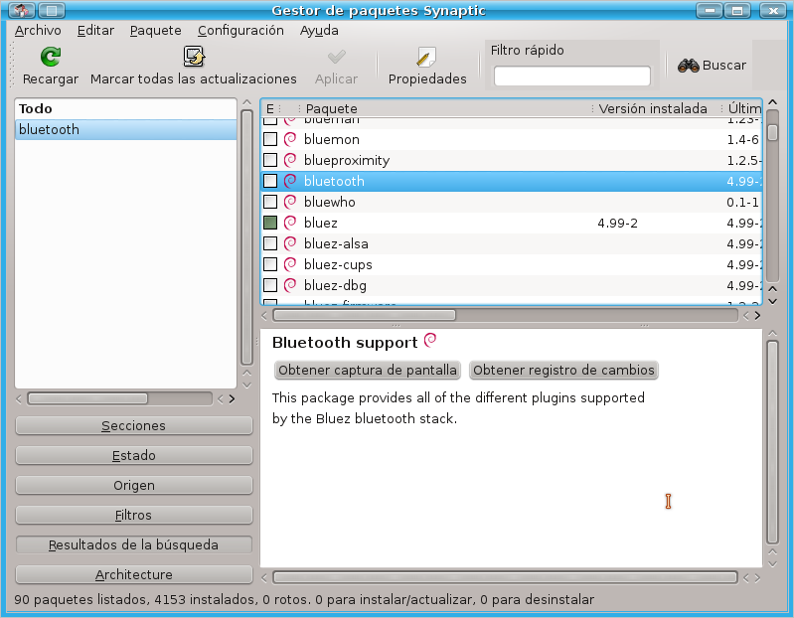
Task: Mark the bluetooth package checkbox
Action: (270, 181)
